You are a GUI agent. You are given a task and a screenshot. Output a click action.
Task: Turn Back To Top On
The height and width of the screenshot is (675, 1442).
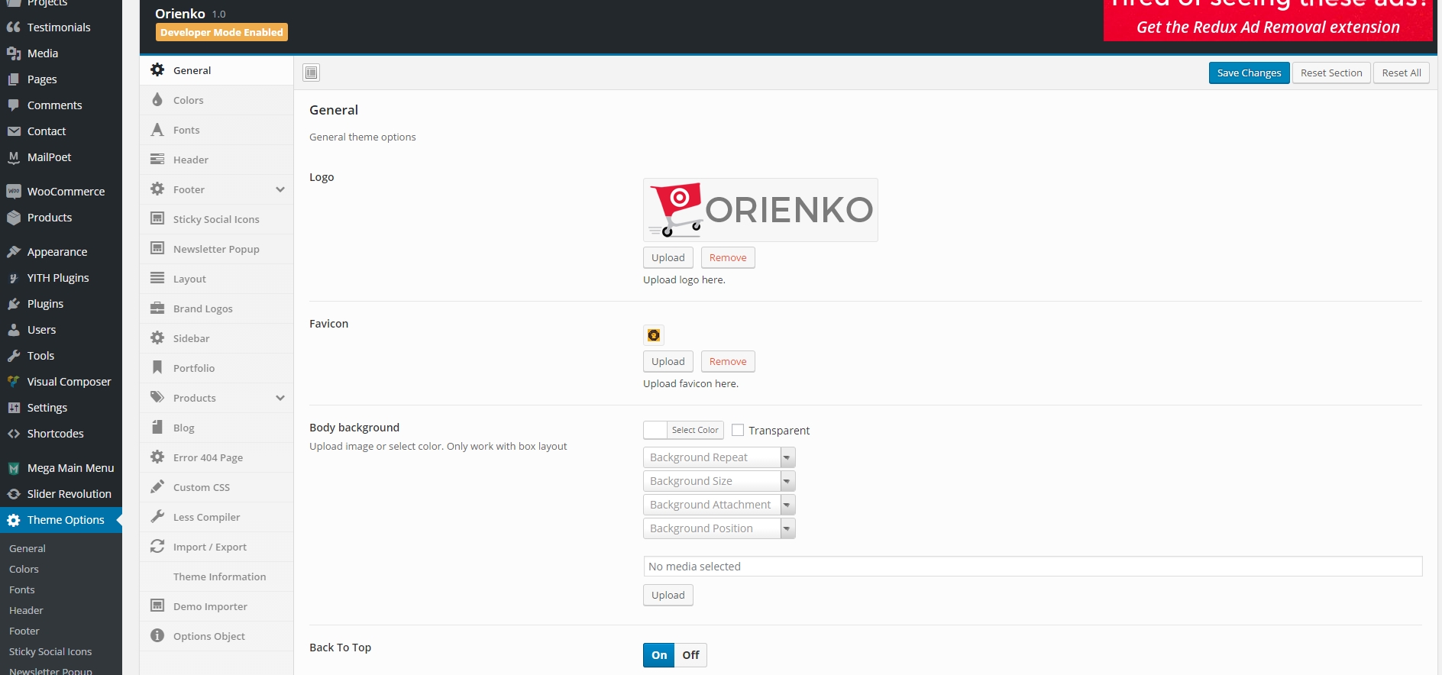pyautogui.click(x=659, y=655)
